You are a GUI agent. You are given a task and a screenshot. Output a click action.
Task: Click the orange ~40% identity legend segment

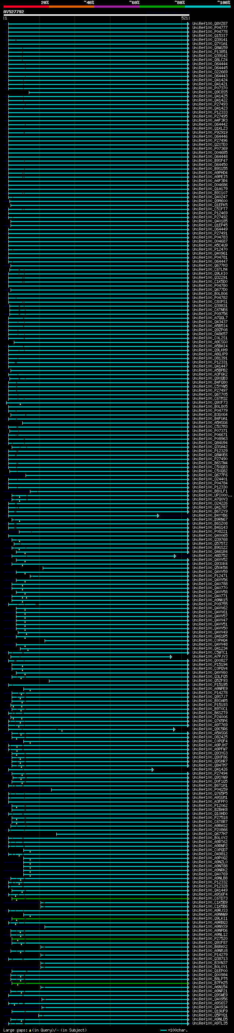tap(72, 7)
